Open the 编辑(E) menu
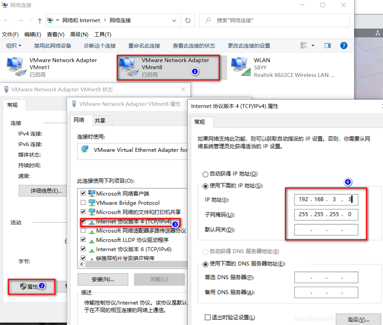The image size is (383, 325). point(33,35)
